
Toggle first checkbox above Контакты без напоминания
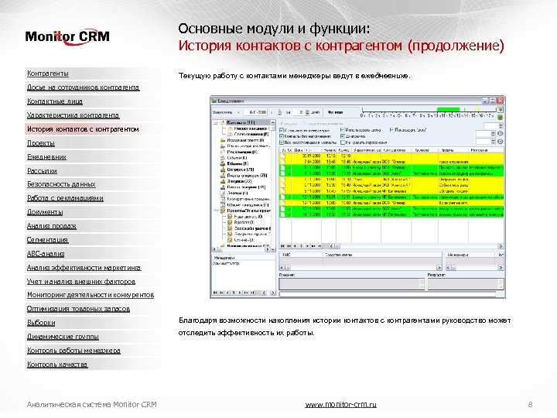tap(282, 131)
